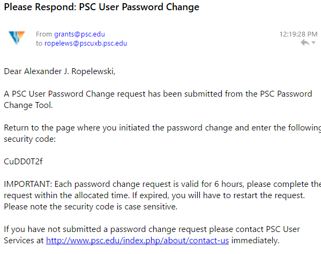Click the email subject heading
The height and width of the screenshot is (254, 321).
pyautogui.click(x=101, y=7)
